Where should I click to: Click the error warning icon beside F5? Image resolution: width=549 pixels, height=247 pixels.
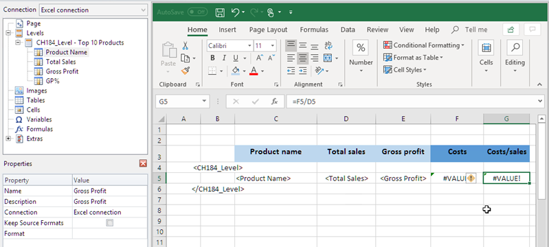click(471, 178)
